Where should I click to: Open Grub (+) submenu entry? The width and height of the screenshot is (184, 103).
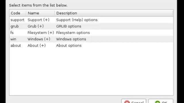point(36,26)
